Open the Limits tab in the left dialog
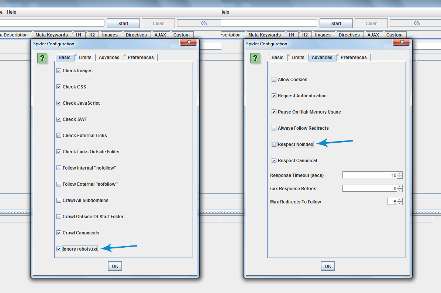Viewport: 441px width, 293px height. point(85,57)
